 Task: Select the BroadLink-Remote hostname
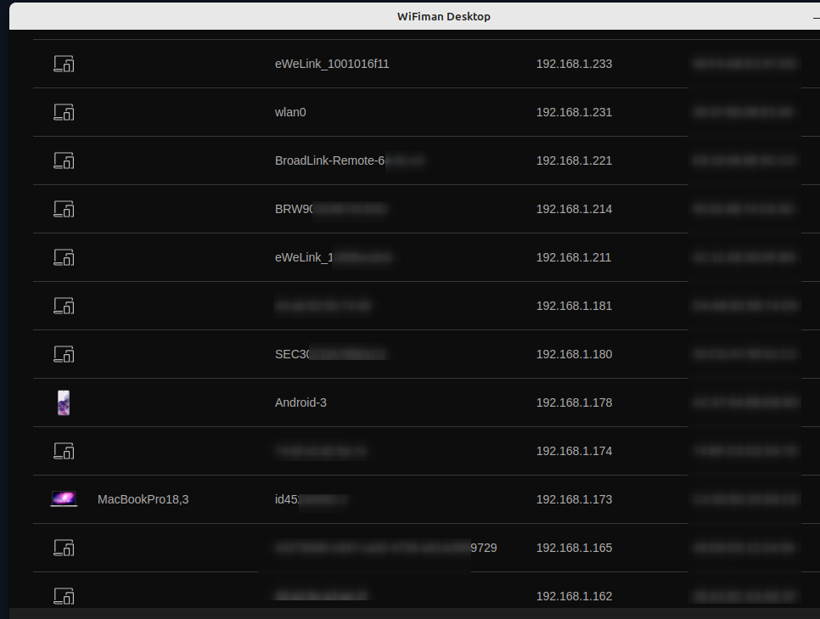pos(350,160)
